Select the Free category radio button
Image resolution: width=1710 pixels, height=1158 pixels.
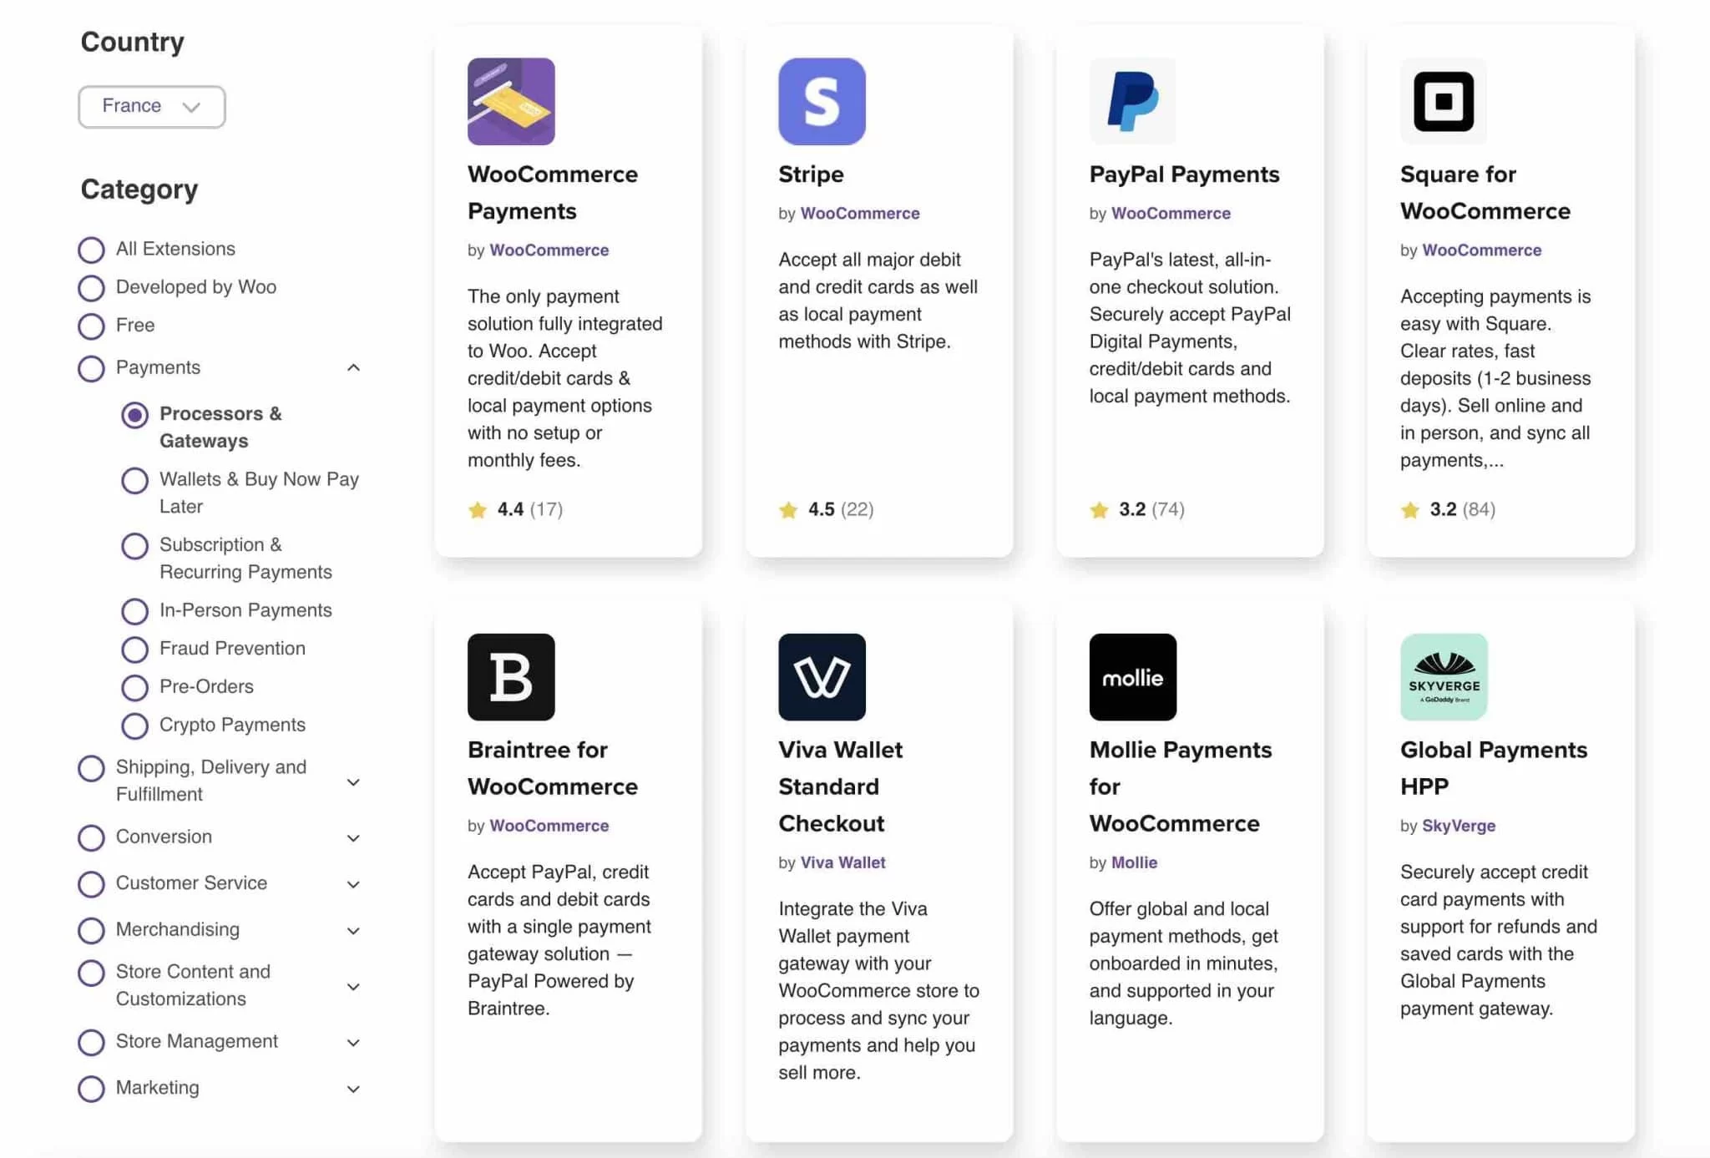(92, 326)
